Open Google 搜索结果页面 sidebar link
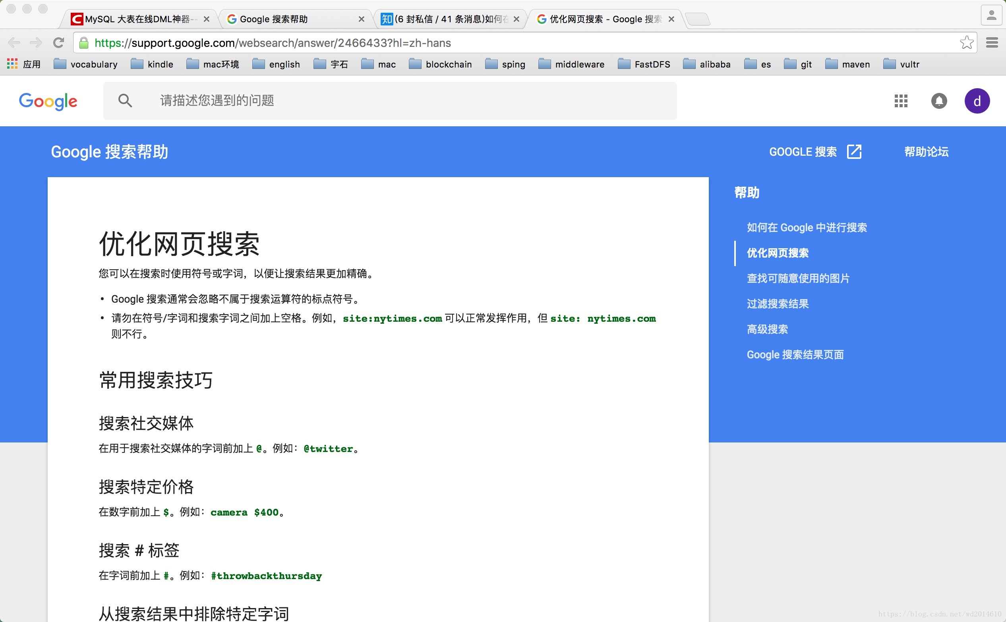 (795, 355)
